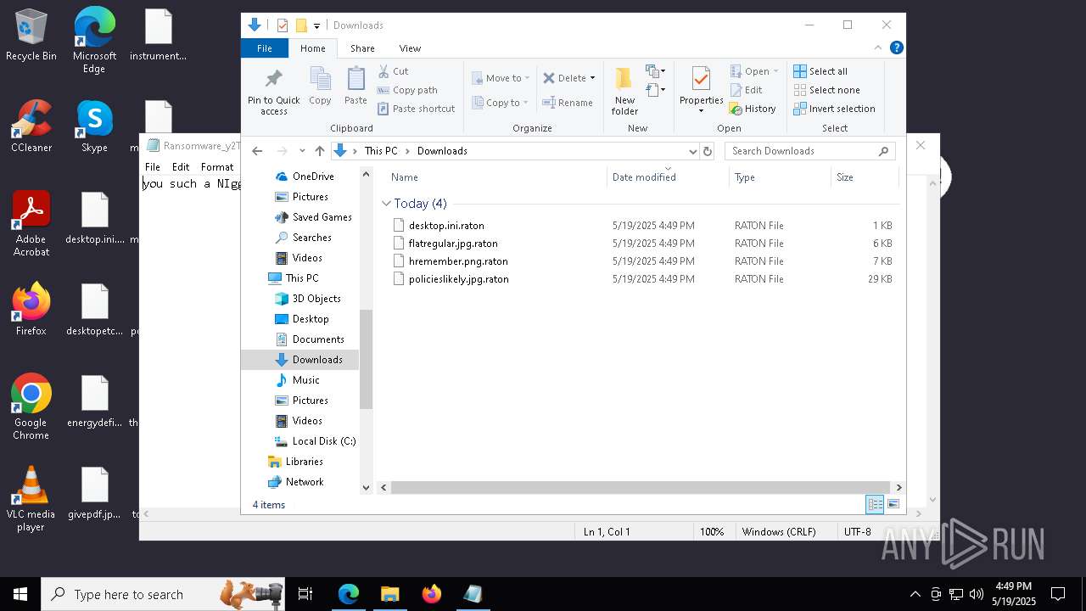Open Notepad File menu

153,167
